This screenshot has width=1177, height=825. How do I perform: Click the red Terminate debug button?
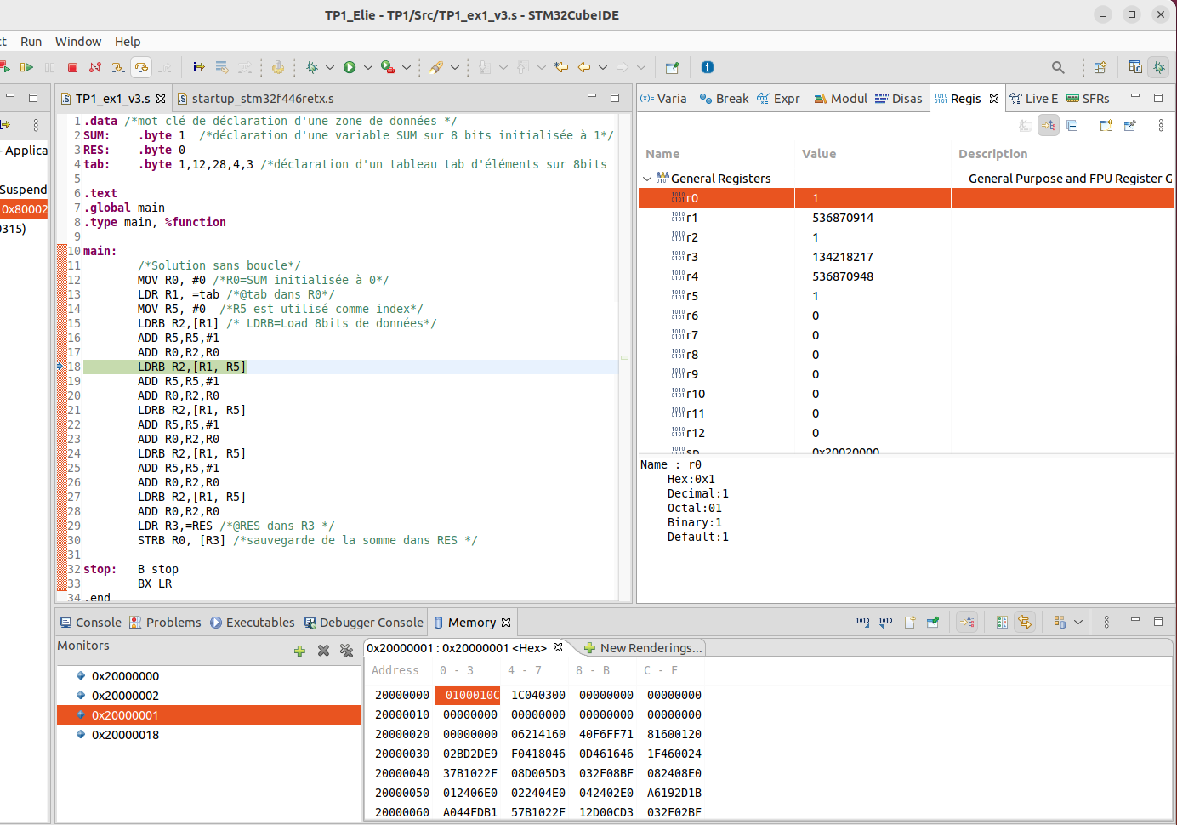[x=72, y=67]
